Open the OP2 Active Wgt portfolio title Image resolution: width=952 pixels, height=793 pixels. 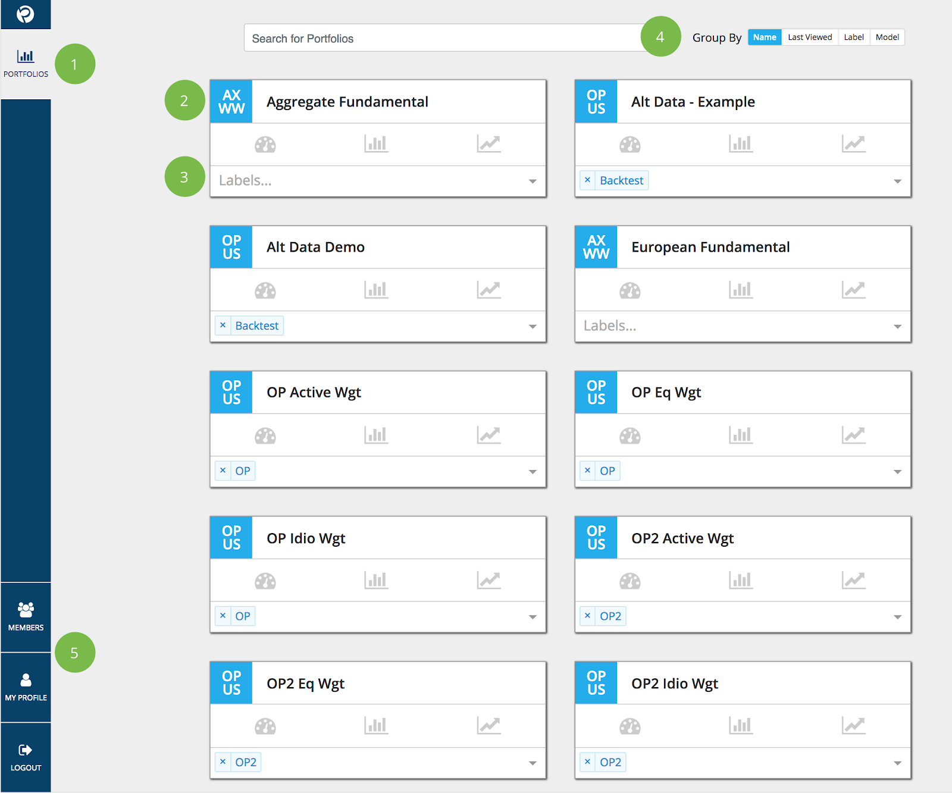click(682, 538)
